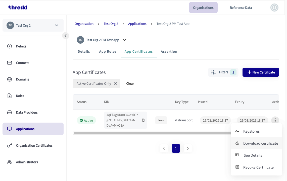The image size is (287, 181).
Task: Open Details in the sidebar
Action: click(33, 46)
